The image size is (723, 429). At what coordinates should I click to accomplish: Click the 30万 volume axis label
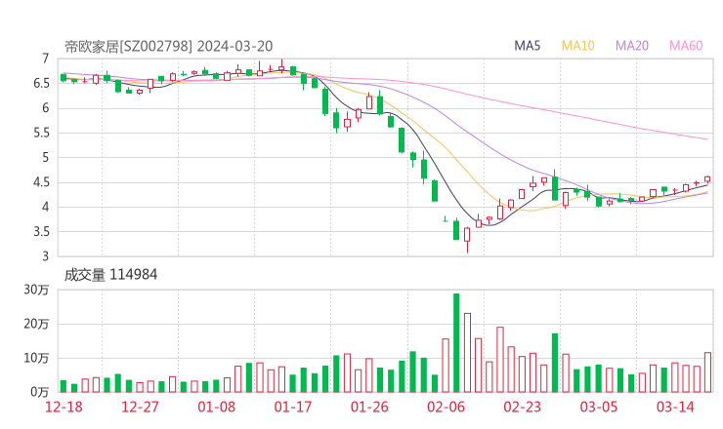36,290
